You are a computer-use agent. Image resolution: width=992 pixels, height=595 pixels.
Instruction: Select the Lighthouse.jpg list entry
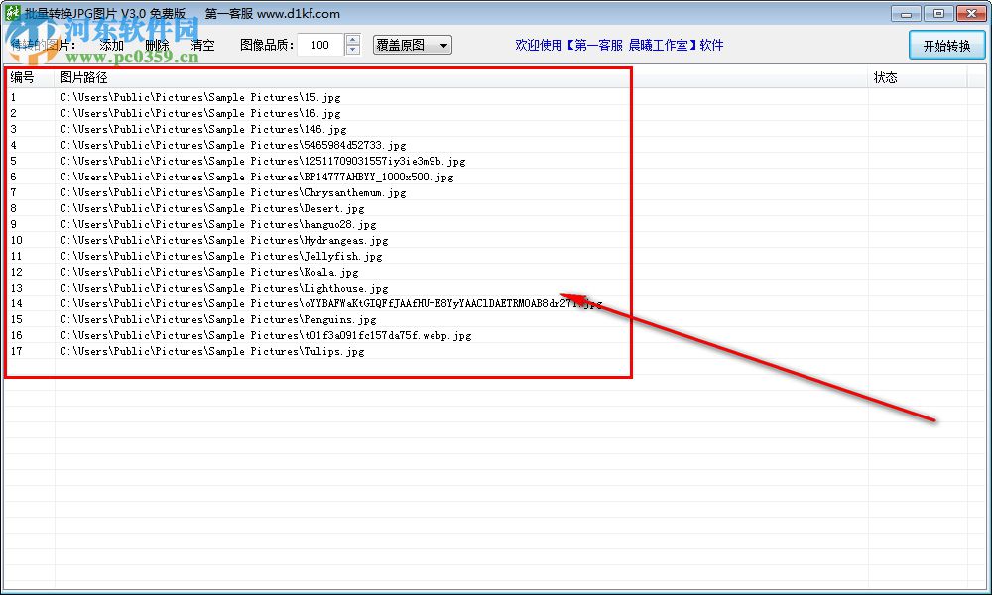tap(198, 288)
